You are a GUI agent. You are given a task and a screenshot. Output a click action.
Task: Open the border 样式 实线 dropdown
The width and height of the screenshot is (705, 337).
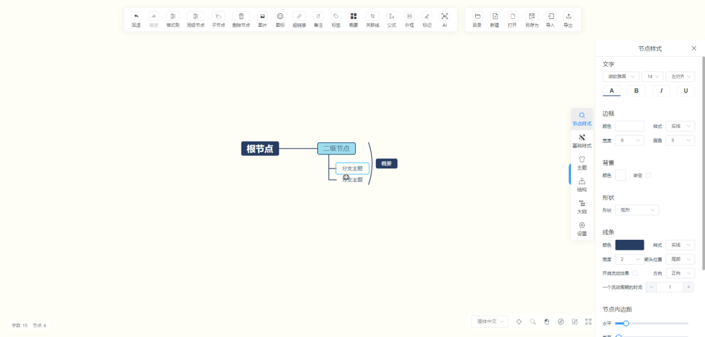[680, 126]
